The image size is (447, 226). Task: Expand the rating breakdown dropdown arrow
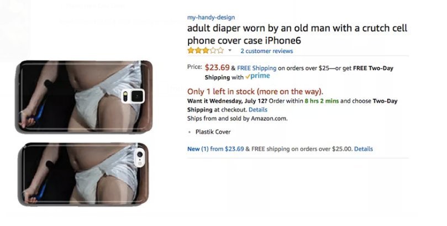[x=230, y=51]
